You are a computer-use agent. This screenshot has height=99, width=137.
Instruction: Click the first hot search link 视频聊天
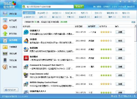pyautogui.click(x=107, y=7)
